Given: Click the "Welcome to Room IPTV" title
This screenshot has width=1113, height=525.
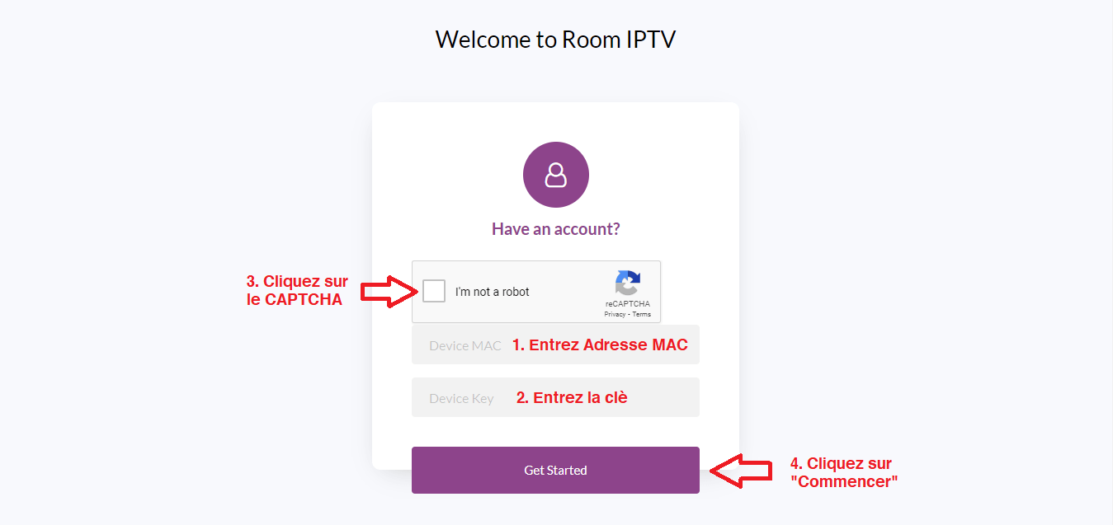Looking at the screenshot, I should pos(555,39).
